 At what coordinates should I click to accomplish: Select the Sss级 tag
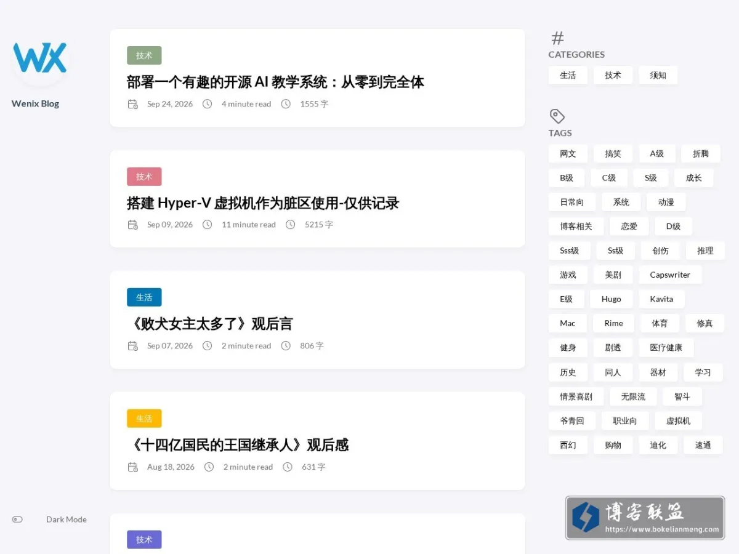pyautogui.click(x=570, y=251)
